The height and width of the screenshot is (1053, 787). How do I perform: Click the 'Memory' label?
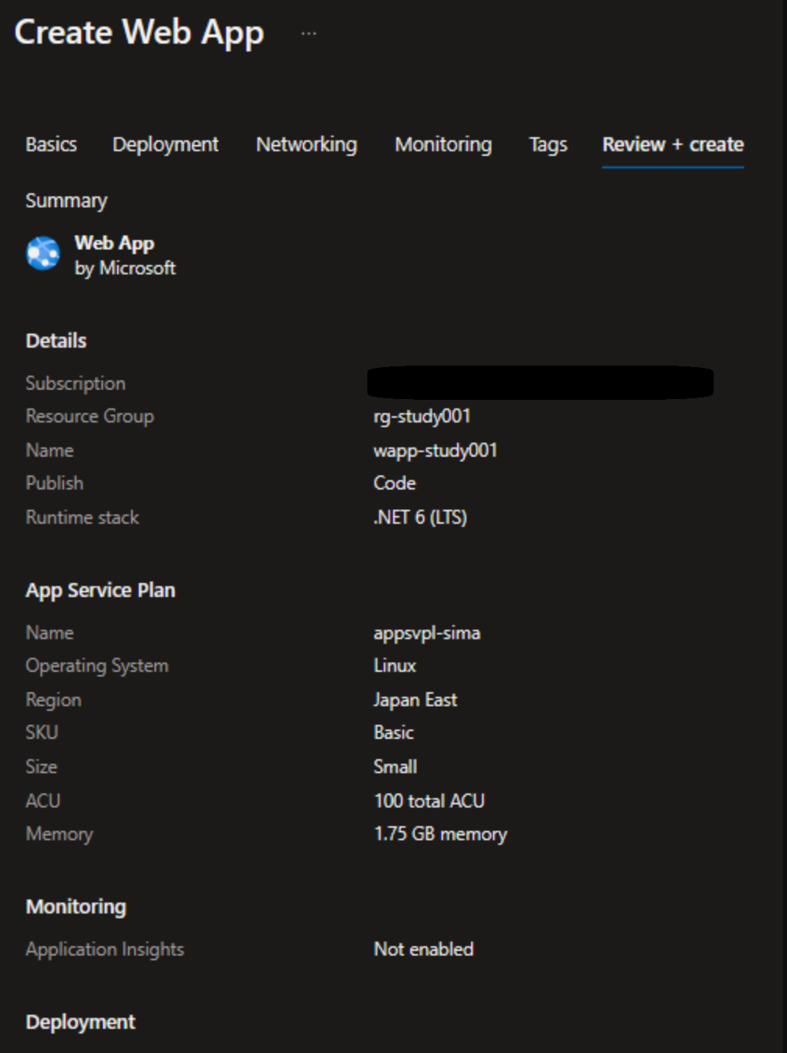pyautogui.click(x=59, y=834)
